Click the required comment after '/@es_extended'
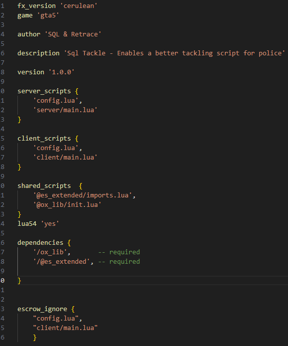The height and width of the screenshot is (346, 288). [119, 261]
